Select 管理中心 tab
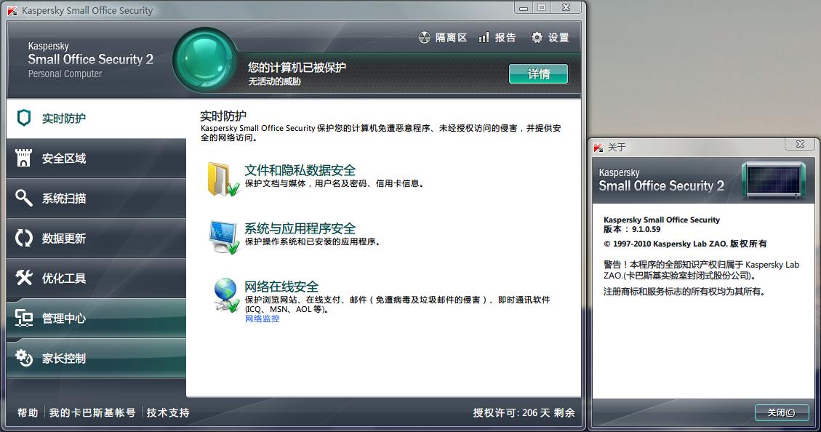 click(x=96, y=319)
